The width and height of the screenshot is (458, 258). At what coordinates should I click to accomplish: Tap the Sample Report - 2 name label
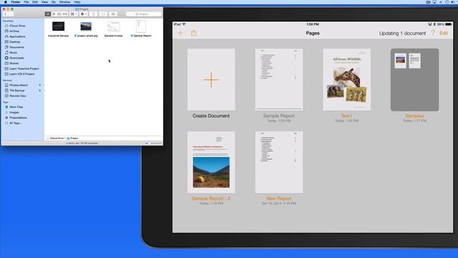211,199
